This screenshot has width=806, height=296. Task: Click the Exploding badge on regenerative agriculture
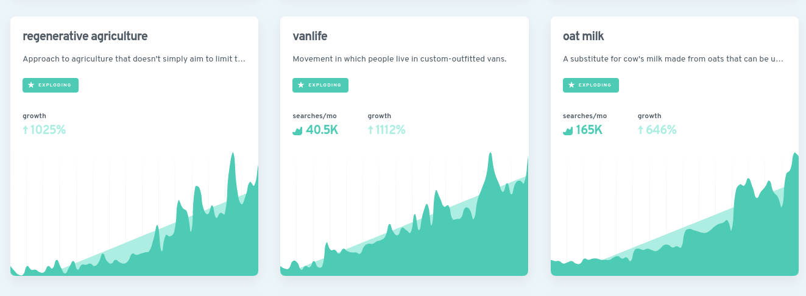click(x=51, y=85)
